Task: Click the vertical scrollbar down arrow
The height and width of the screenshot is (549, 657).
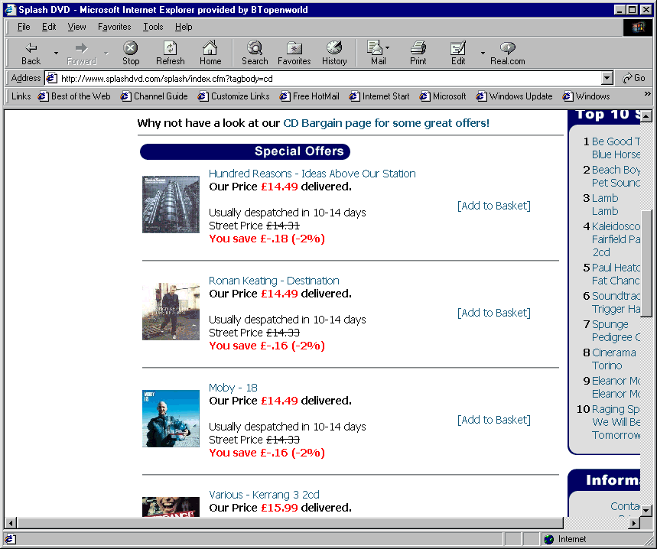Action: pyautogui.click(x=646, y=512)
